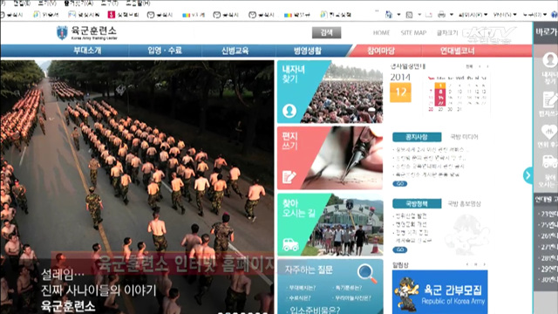This screenshot has width=558, height=314.
Task: Click the browser Home icon
Action: (389, 15)
